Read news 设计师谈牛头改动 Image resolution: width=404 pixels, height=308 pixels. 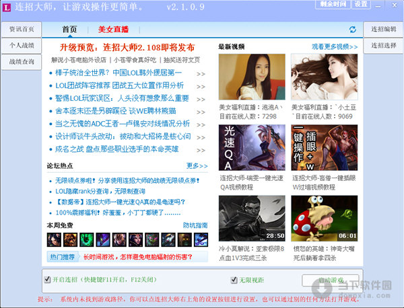point(123,136)
